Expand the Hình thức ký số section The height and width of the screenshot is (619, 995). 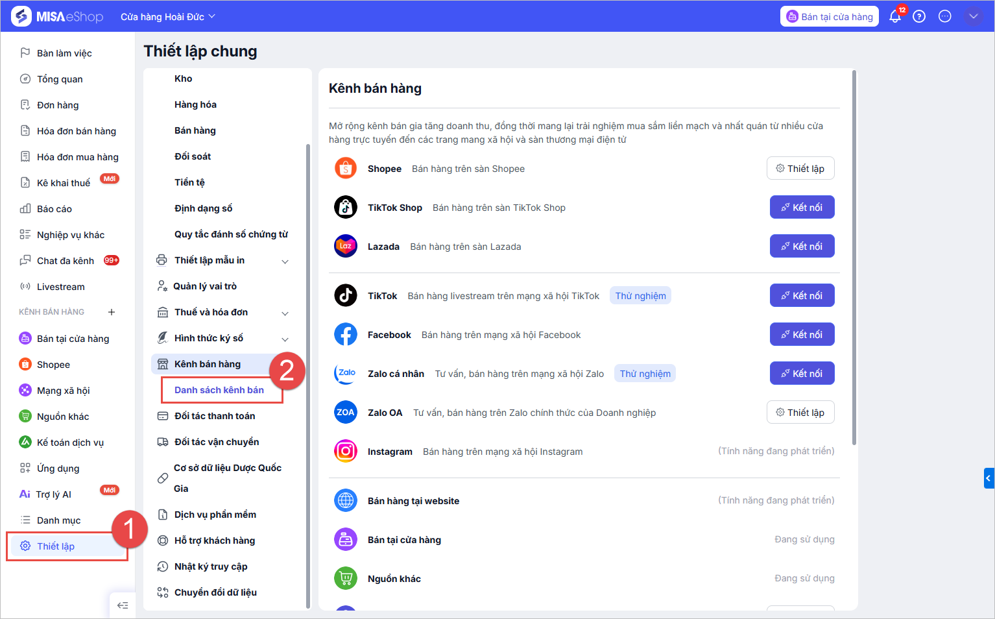tap(285, 339)
